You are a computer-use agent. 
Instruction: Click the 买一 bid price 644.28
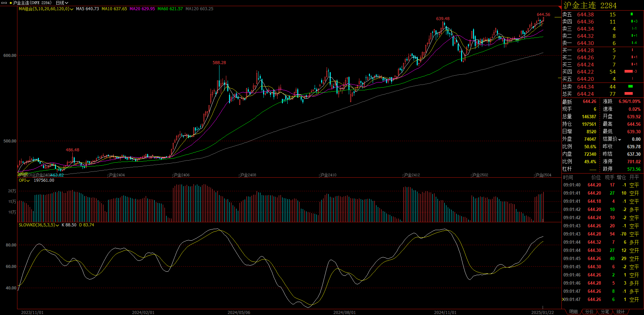tap(585, 50)
